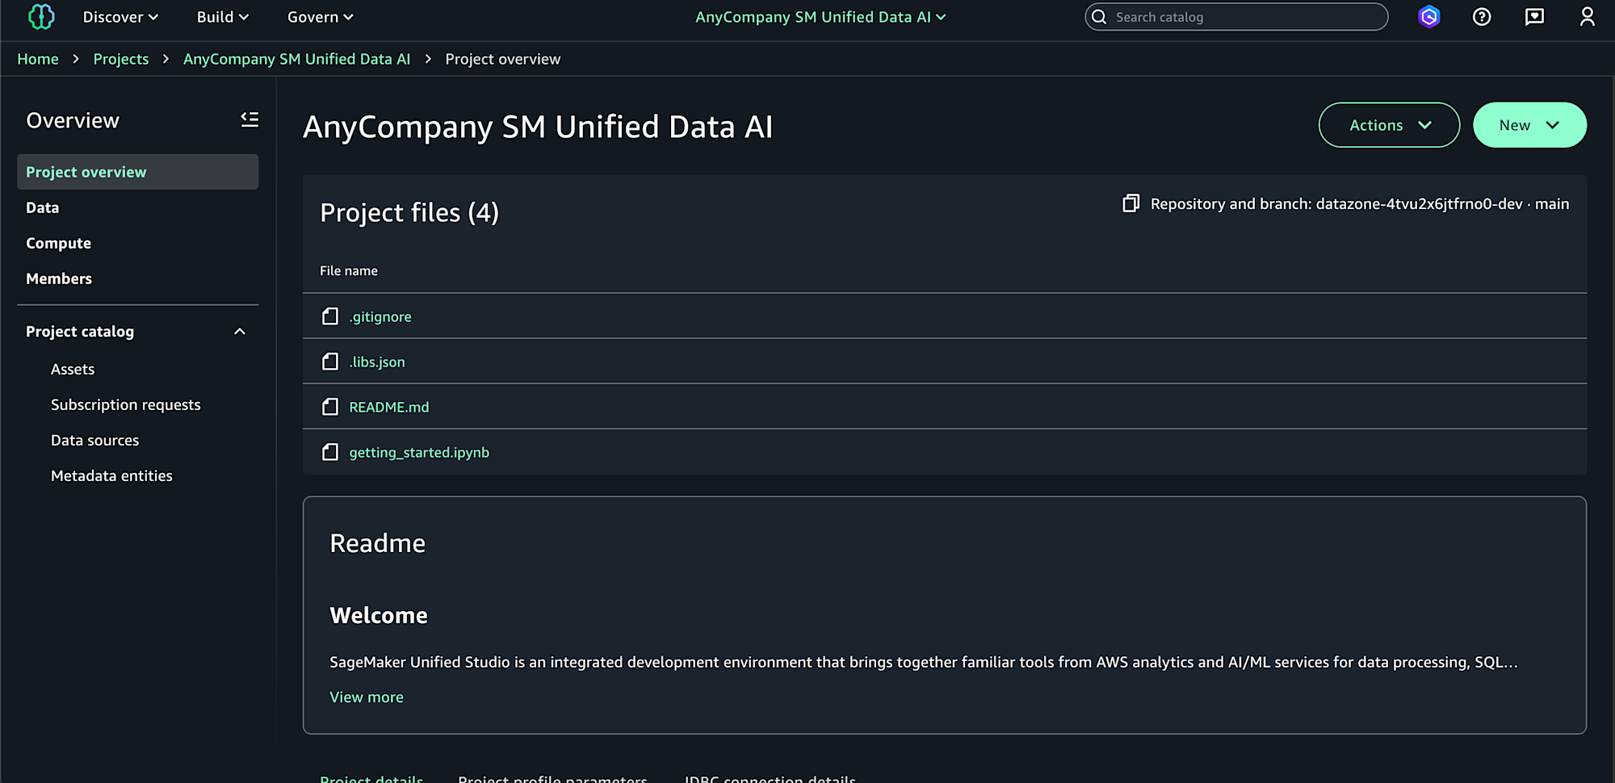Open the feedback chat icon
The image size is (1615, 783).
1534,17
